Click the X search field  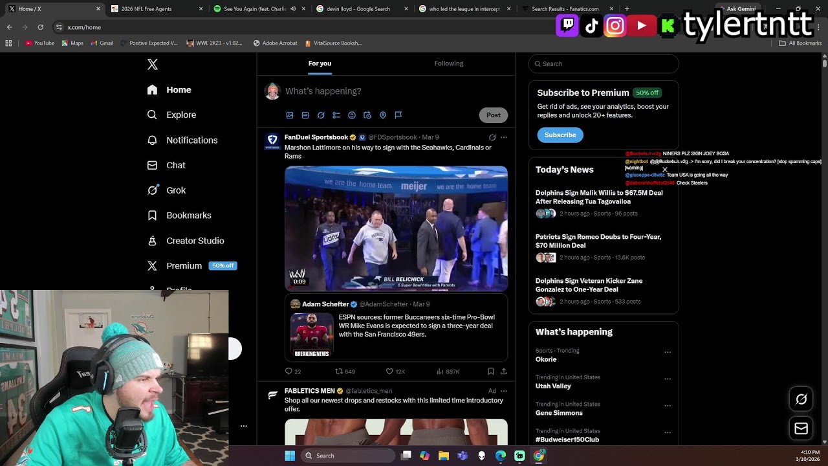click(x=604, y=63)
